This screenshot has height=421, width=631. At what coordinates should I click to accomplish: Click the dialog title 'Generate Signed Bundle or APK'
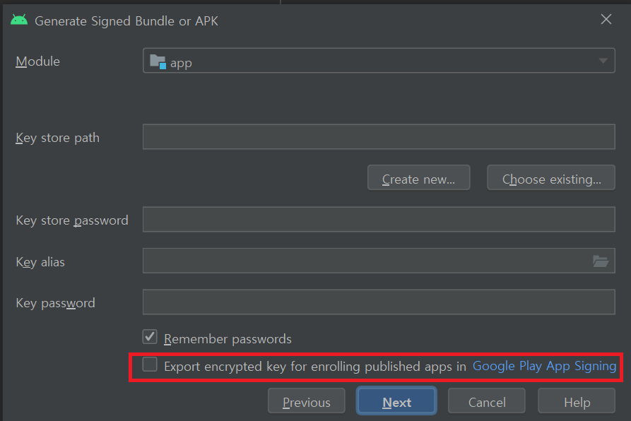126,20
